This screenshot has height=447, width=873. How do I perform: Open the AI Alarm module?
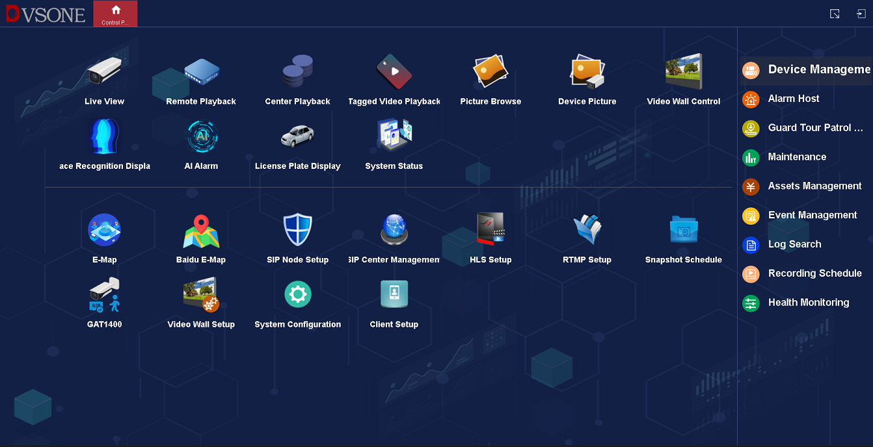[x=201, y=137]
